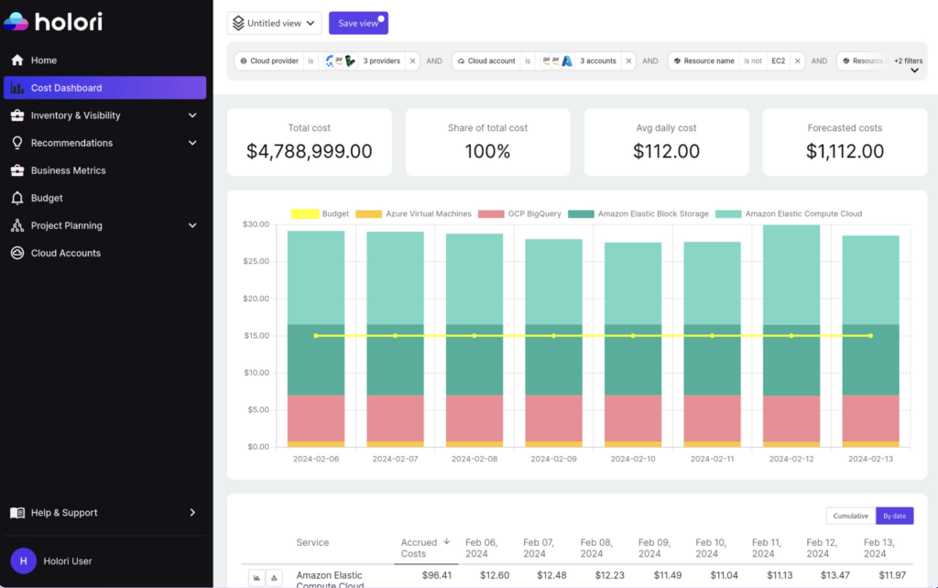The width and height of the screenshot is (938, 588).
Task: Open the Untitled view dropdown
Action: 274,23
